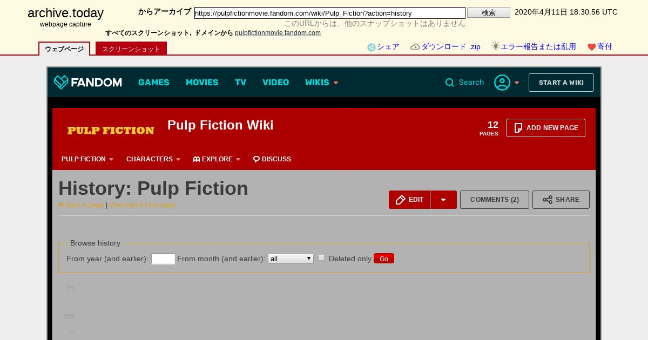648x340 pixels.
Task: Click the ADD NEW PAGE button
Action: [x=546, y=128]
